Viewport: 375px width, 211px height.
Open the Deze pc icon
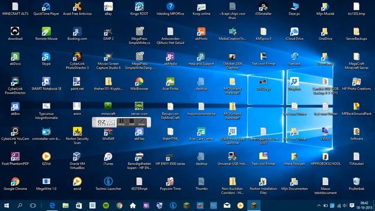(x=294, y=9)
